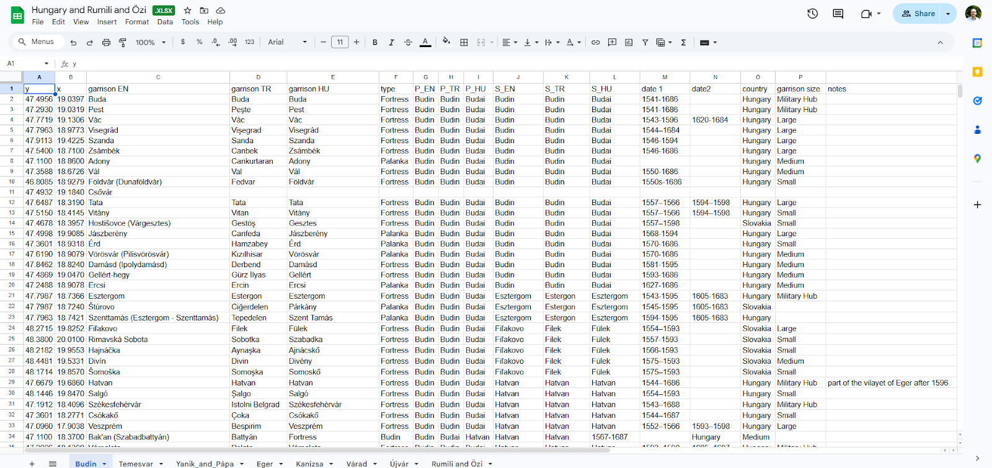Open filter views dropdown
The height and width of the screenshot is (468, 992).
[664, 42]
